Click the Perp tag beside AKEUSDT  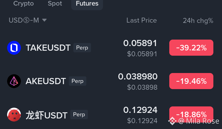pos(77,81)
